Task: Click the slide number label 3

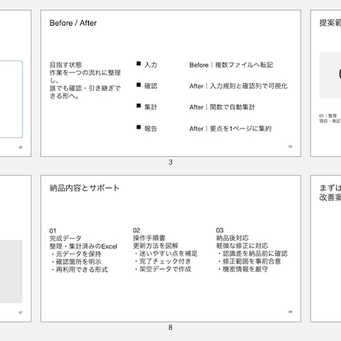Action: pyautogui.click(x=170, y=162)
